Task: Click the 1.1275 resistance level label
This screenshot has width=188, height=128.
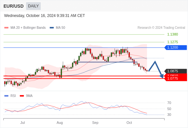Action: click(172, 42)
